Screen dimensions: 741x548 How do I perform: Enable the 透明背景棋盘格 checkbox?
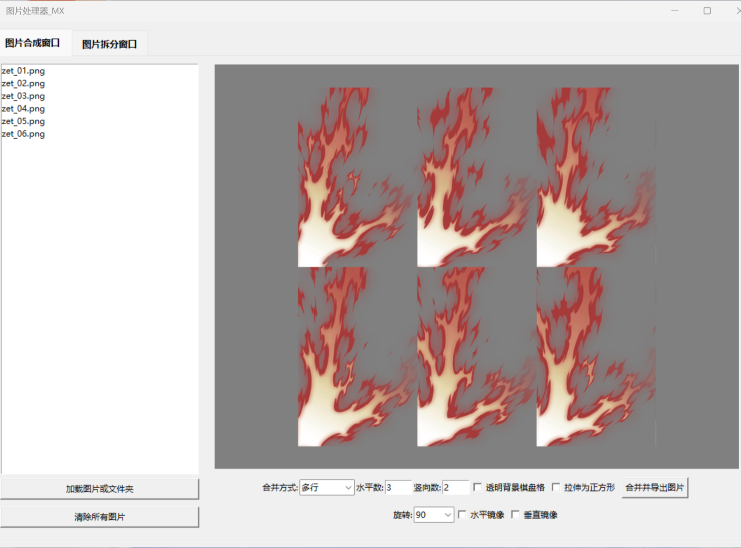pyautogui.click(x=477, y=487)
